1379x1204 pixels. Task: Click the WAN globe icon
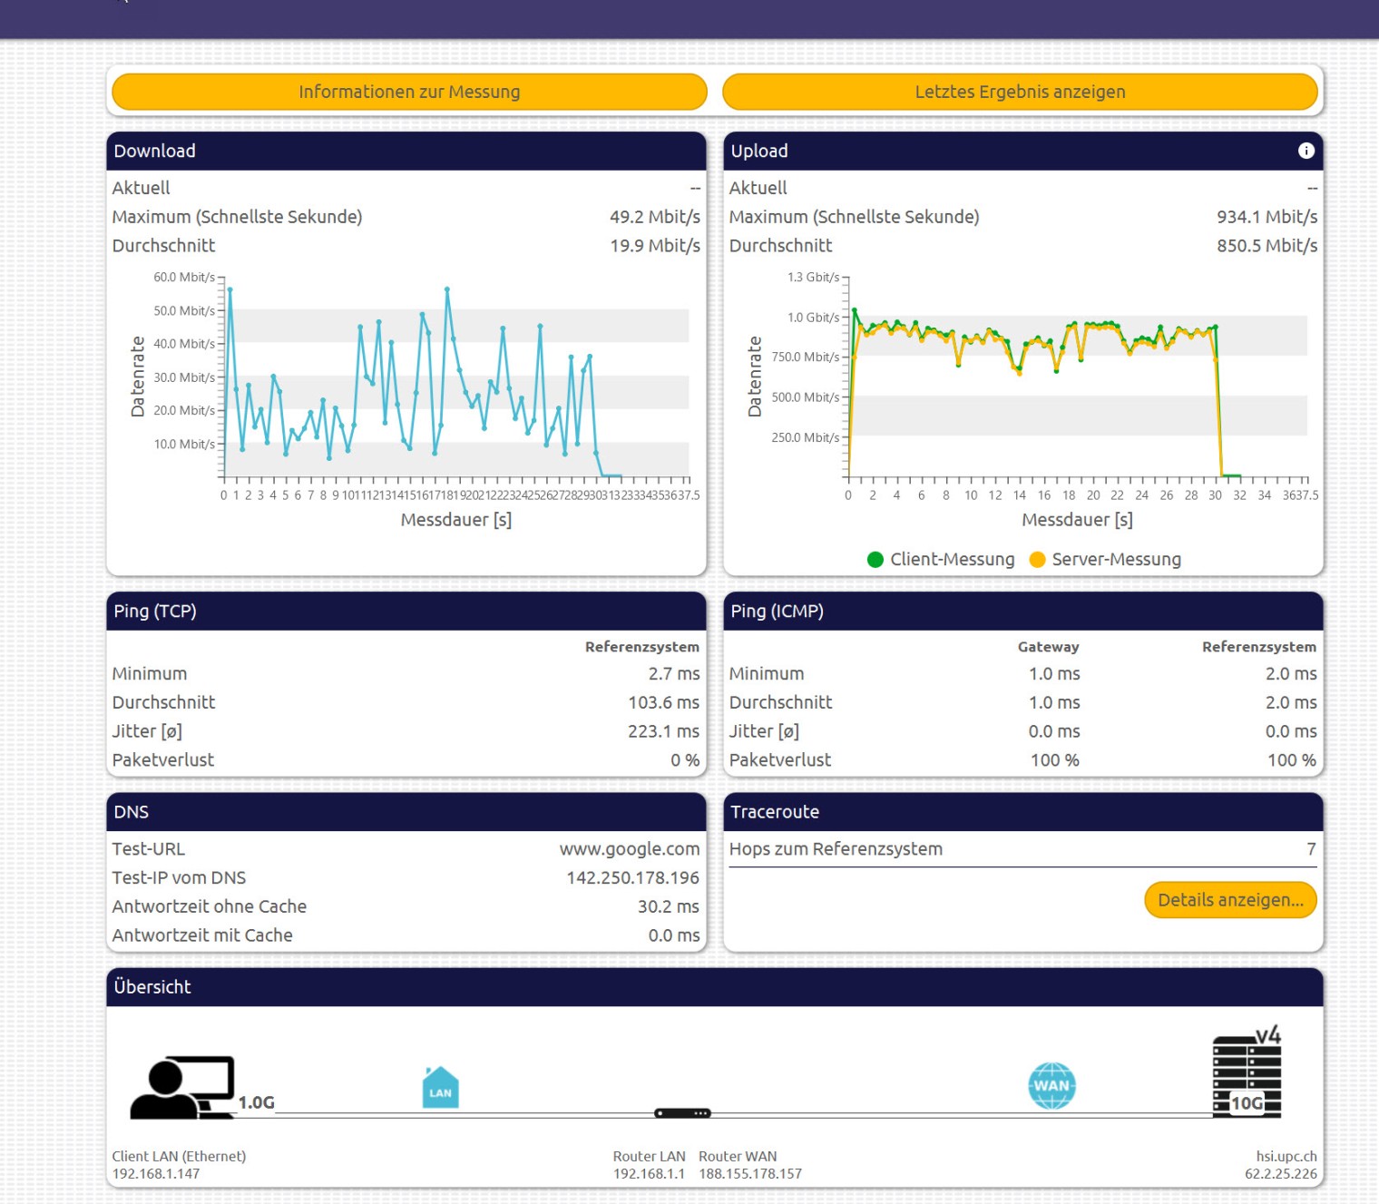[1051, 1086]
